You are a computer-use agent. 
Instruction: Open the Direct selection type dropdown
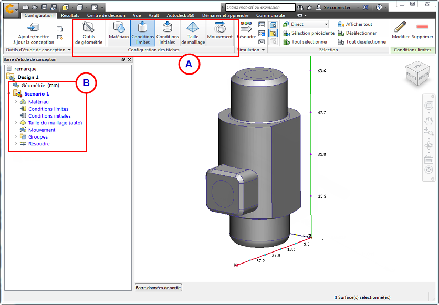(309, 24)
